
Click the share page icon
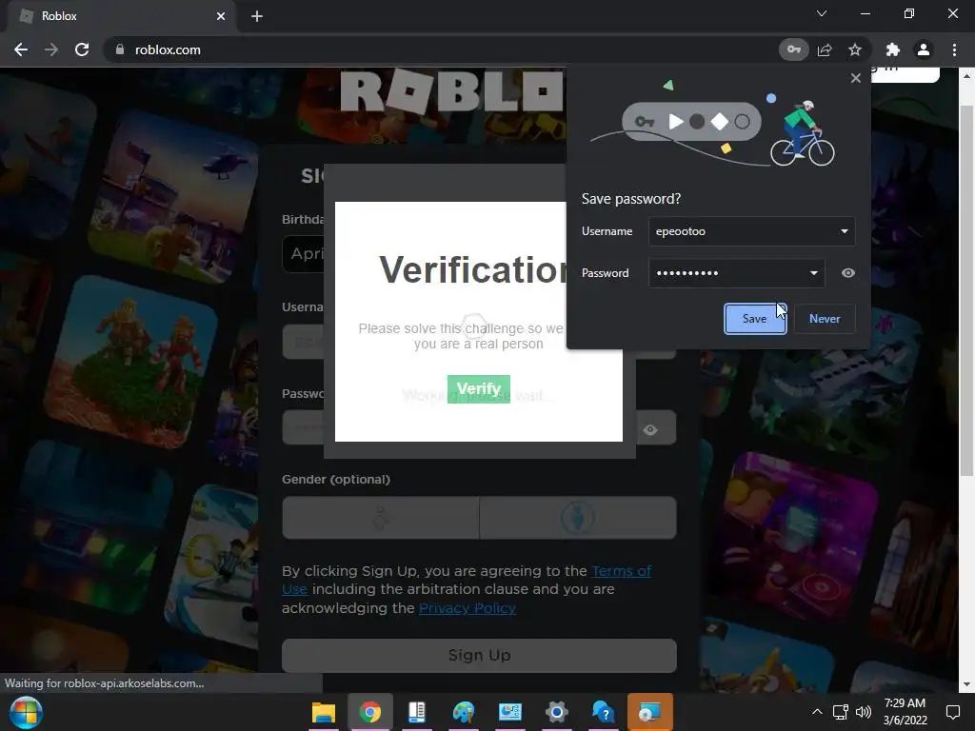(825, 49)
